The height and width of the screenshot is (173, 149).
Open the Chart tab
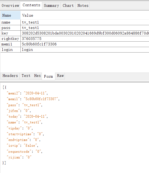point(68,5)
